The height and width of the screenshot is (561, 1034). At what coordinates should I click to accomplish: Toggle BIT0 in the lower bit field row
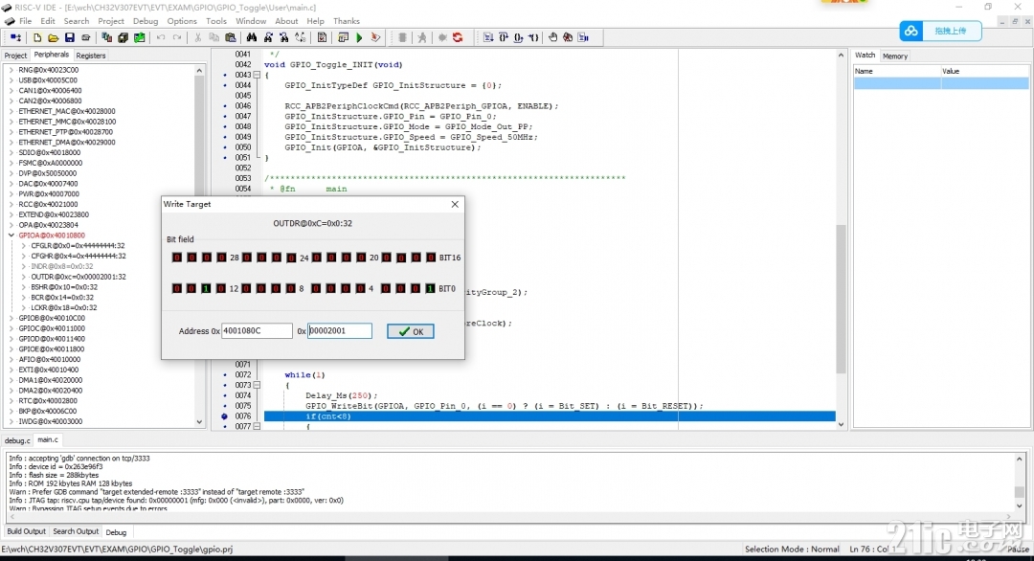click(x=431, y=289)
